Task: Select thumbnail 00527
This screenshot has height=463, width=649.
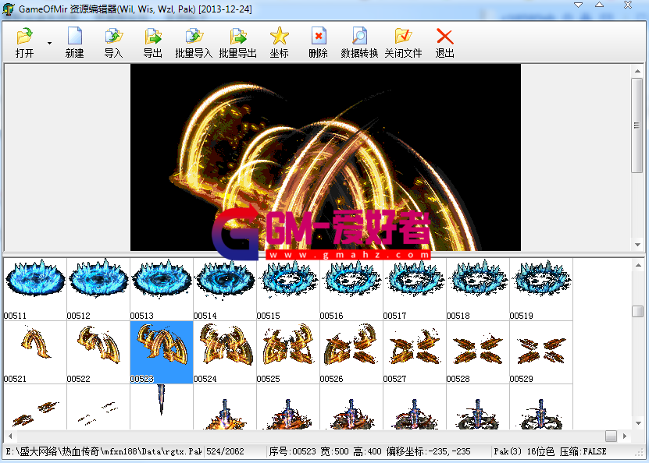Action: (415, 352)
